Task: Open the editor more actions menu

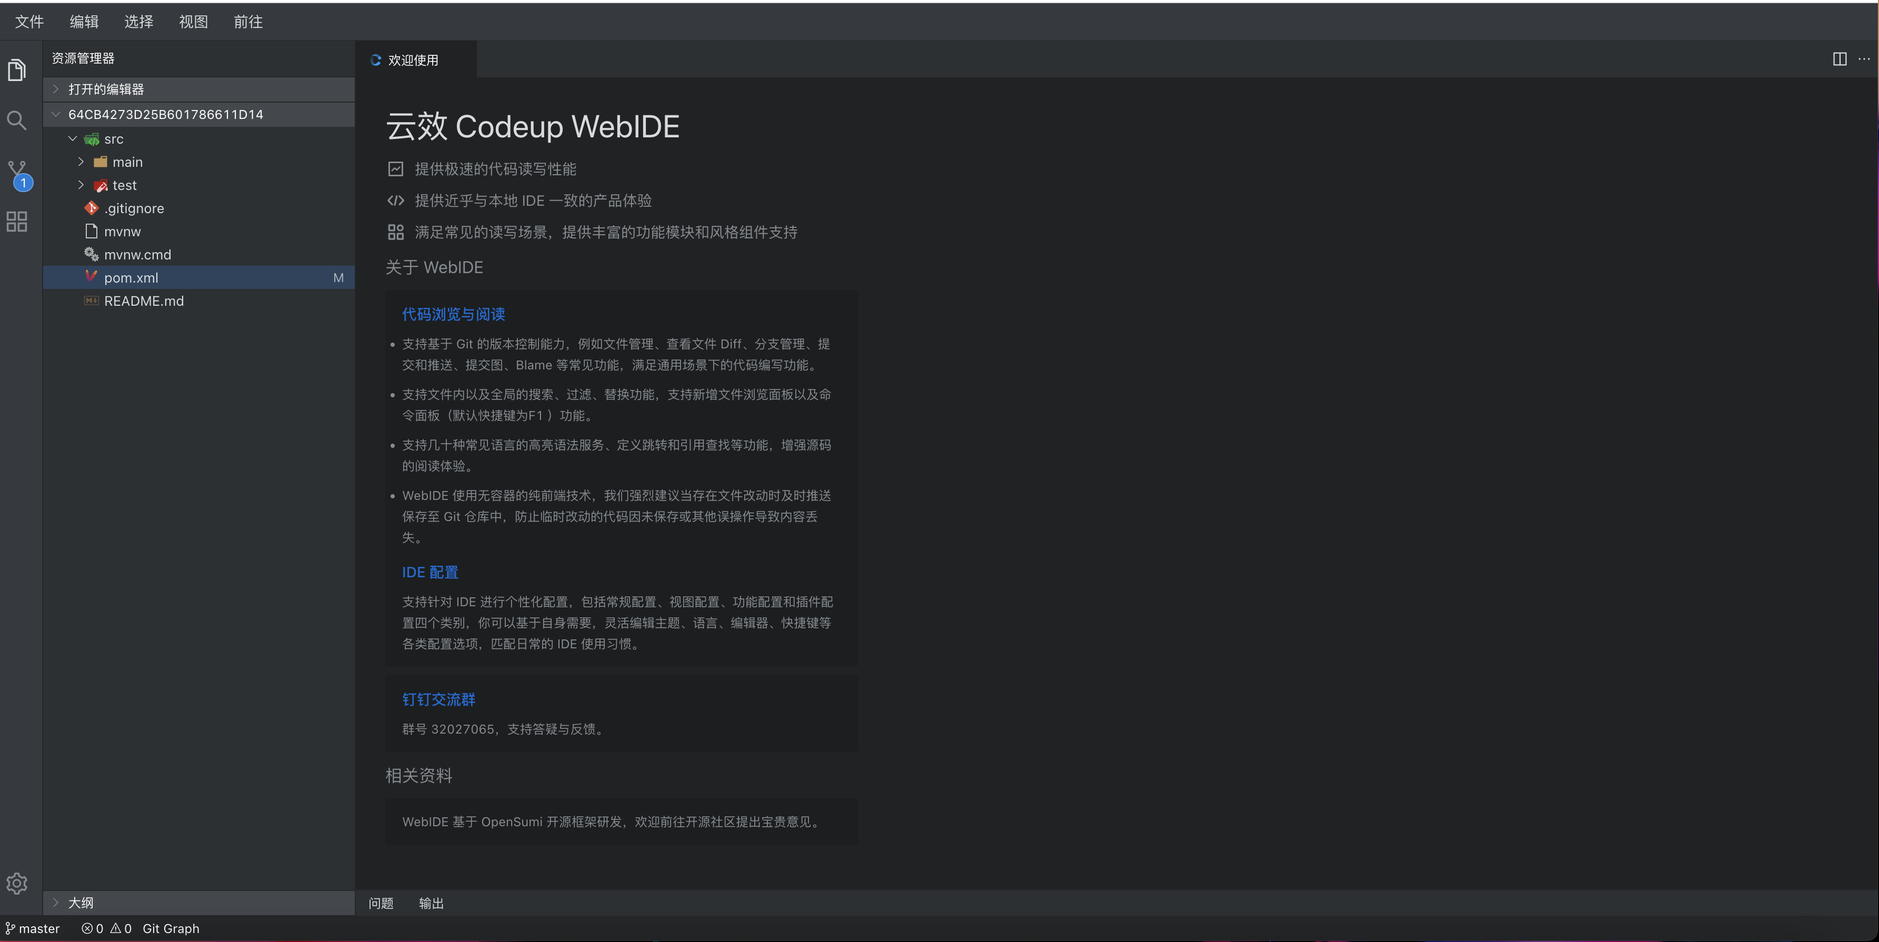Action: (x=1864, y=60)
